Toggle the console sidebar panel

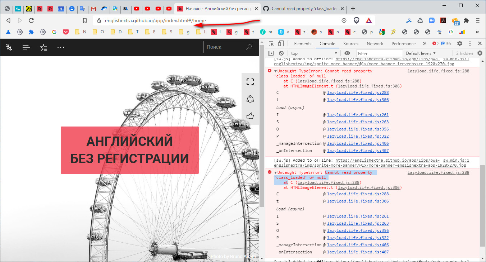(x=271, y=53)
